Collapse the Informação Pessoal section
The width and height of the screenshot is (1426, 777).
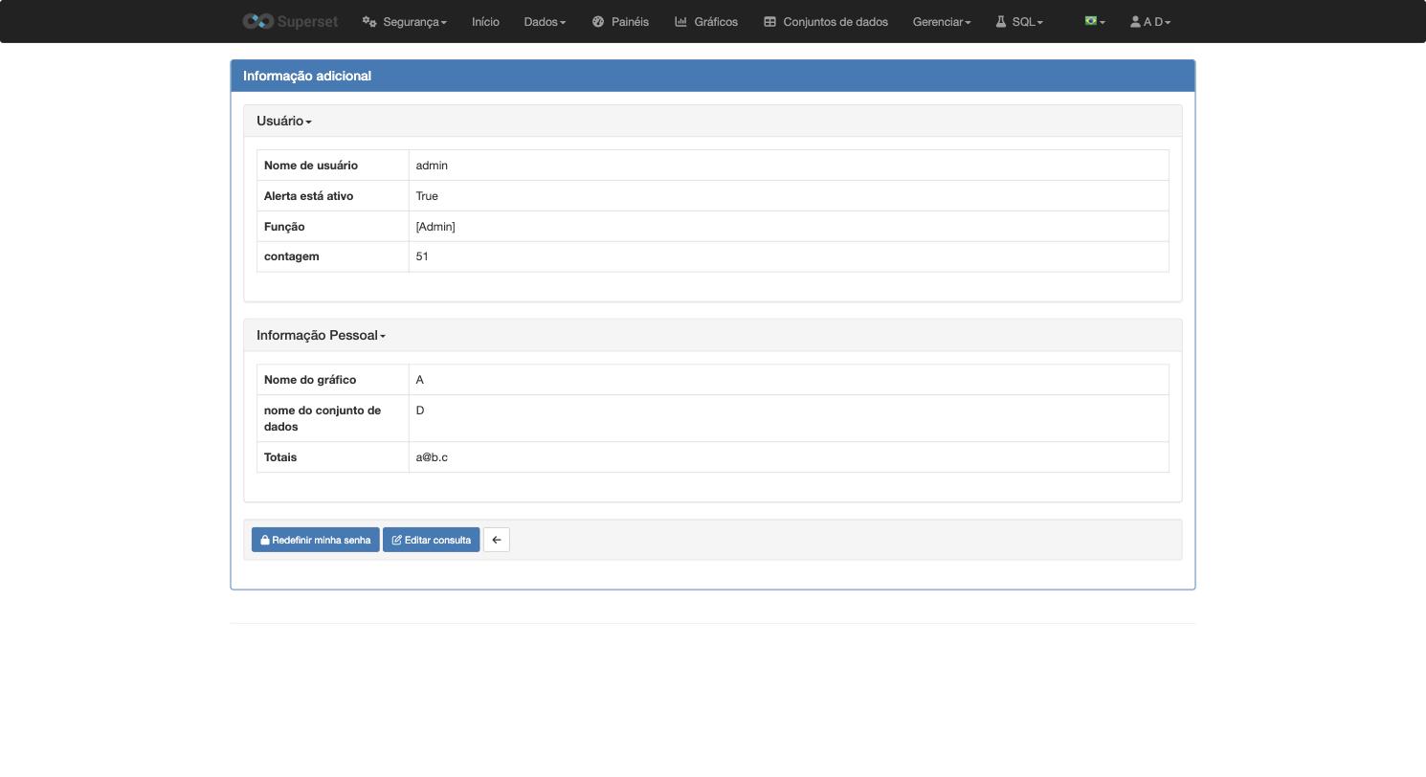click(321, 335)
